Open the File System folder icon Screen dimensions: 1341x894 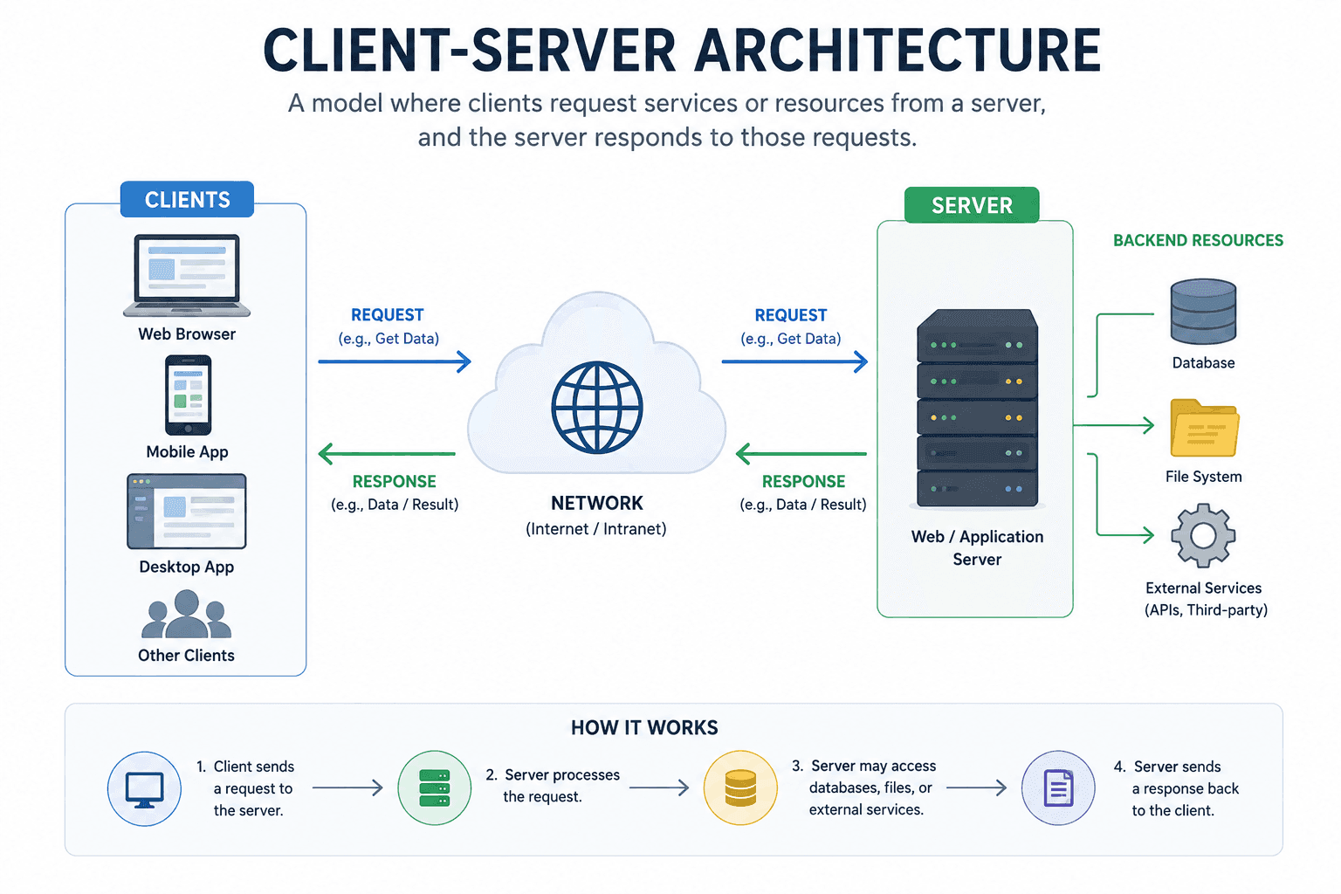1204,428
